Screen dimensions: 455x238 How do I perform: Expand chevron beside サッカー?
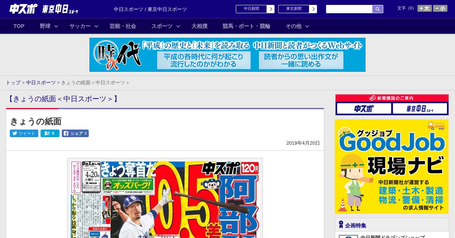[x=96, y=26]
